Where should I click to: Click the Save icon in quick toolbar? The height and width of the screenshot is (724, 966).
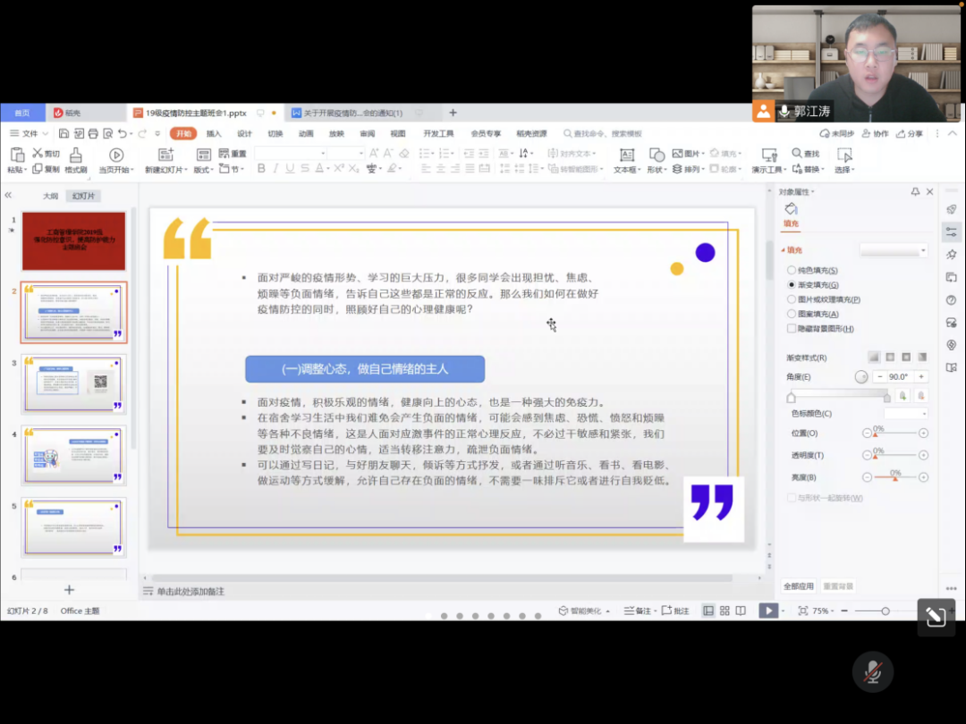[64, 134]
